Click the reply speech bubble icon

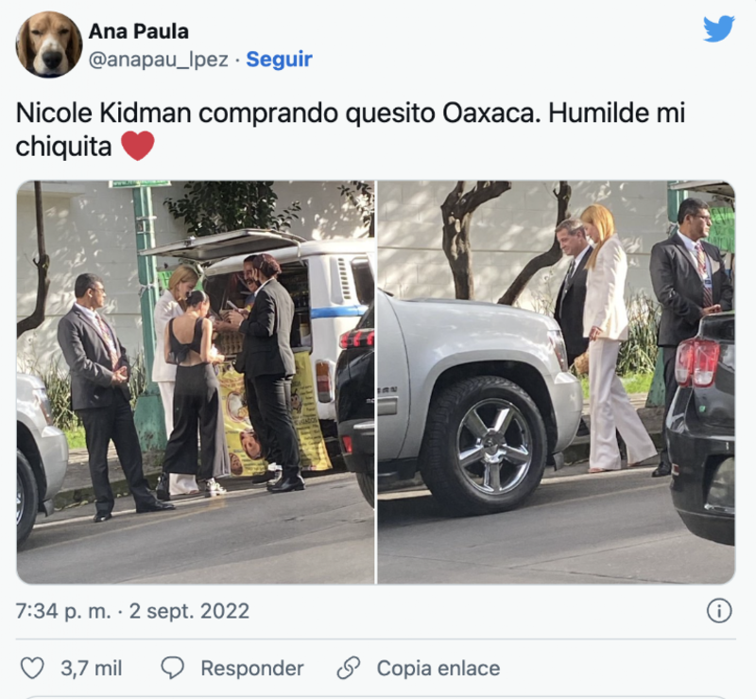[x=172, y=668]
